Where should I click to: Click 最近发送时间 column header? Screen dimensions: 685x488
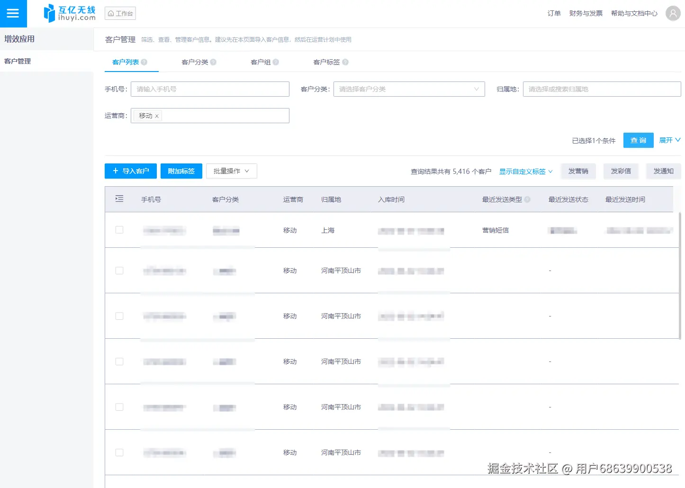(x=625, y=199)
